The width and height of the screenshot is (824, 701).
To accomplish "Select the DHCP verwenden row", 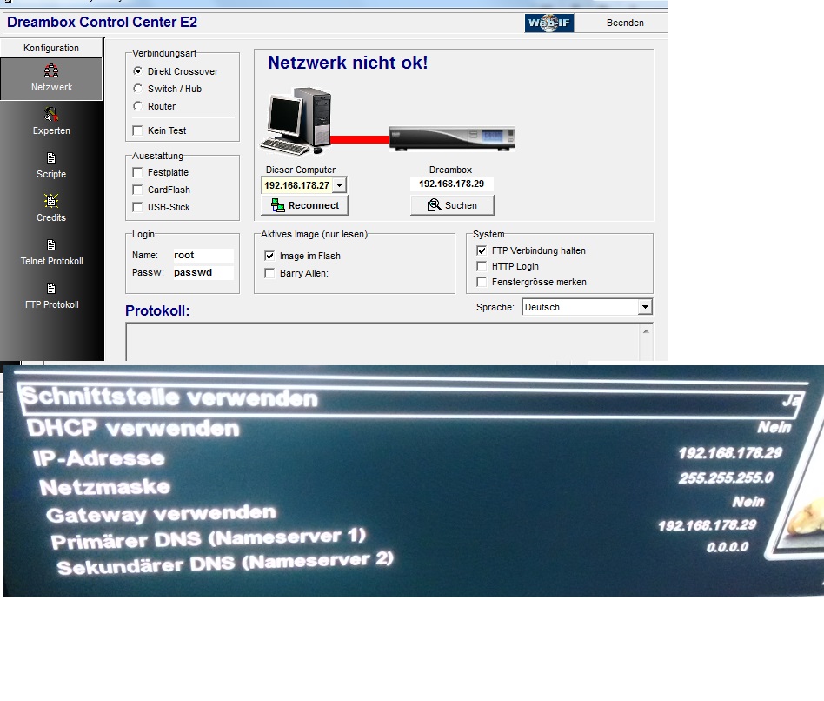I will [x=410, y=428].
